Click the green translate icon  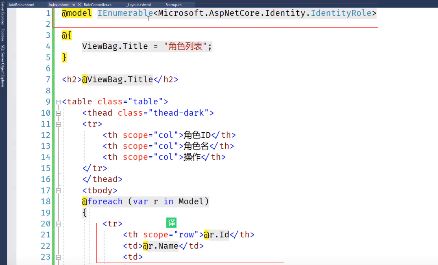171,223
